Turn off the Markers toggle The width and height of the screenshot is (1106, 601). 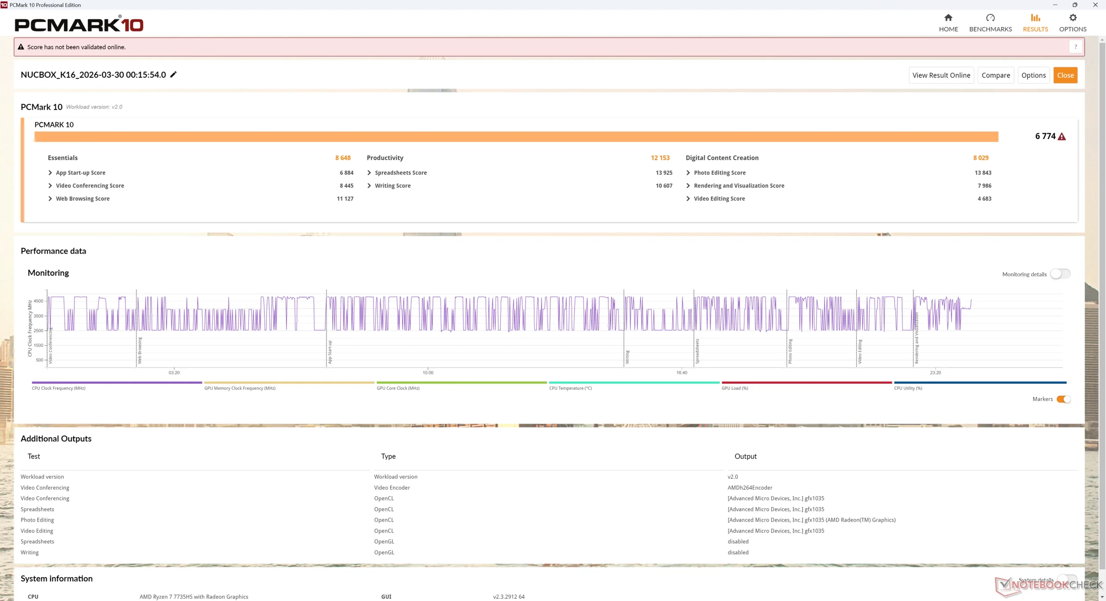pyautogui.click(x=1063, y=399)
